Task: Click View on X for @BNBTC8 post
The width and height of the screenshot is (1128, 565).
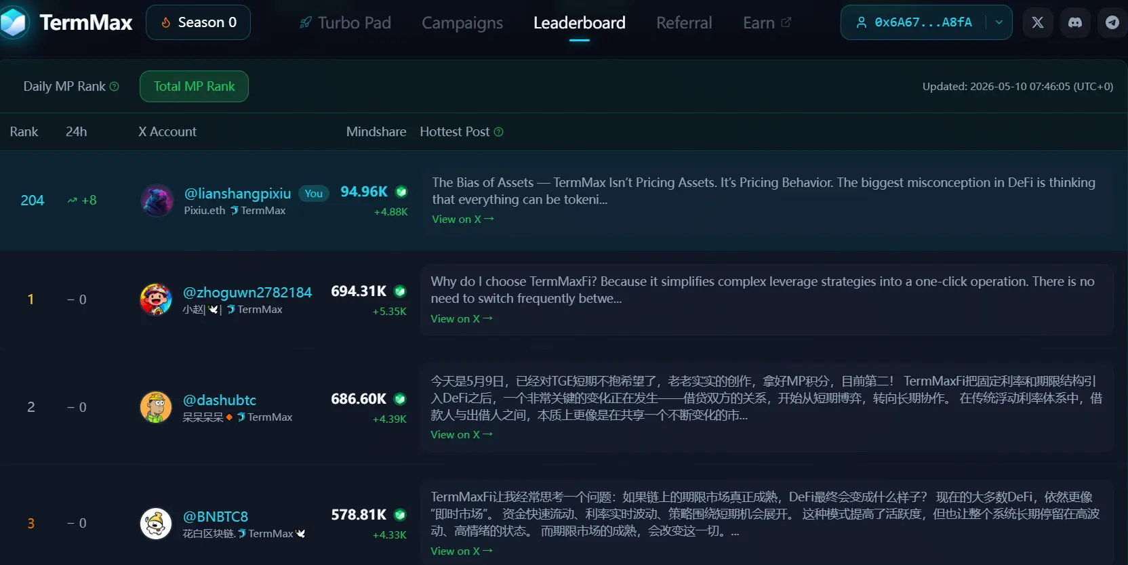Action: pyautogui.click(x=462, y=551)
